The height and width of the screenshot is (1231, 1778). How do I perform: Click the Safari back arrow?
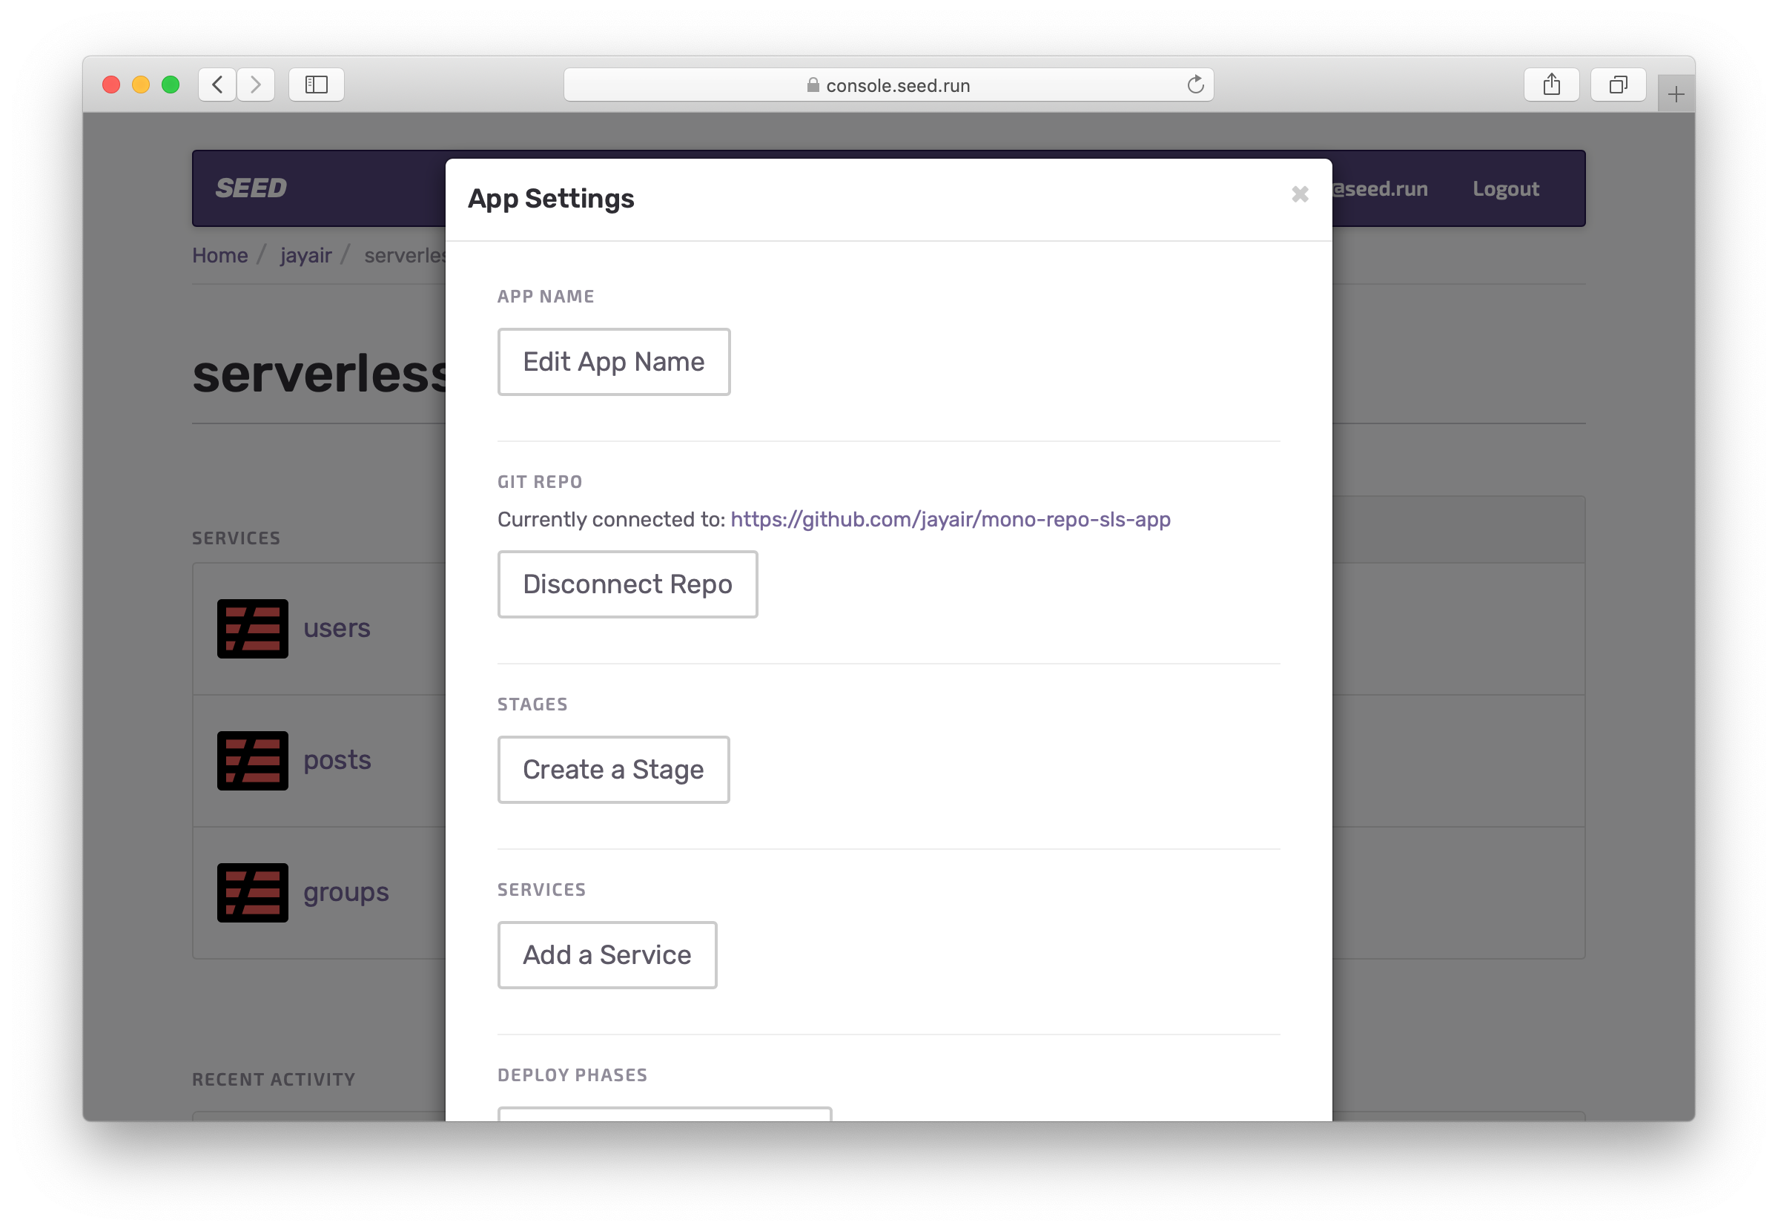(217, 84)
